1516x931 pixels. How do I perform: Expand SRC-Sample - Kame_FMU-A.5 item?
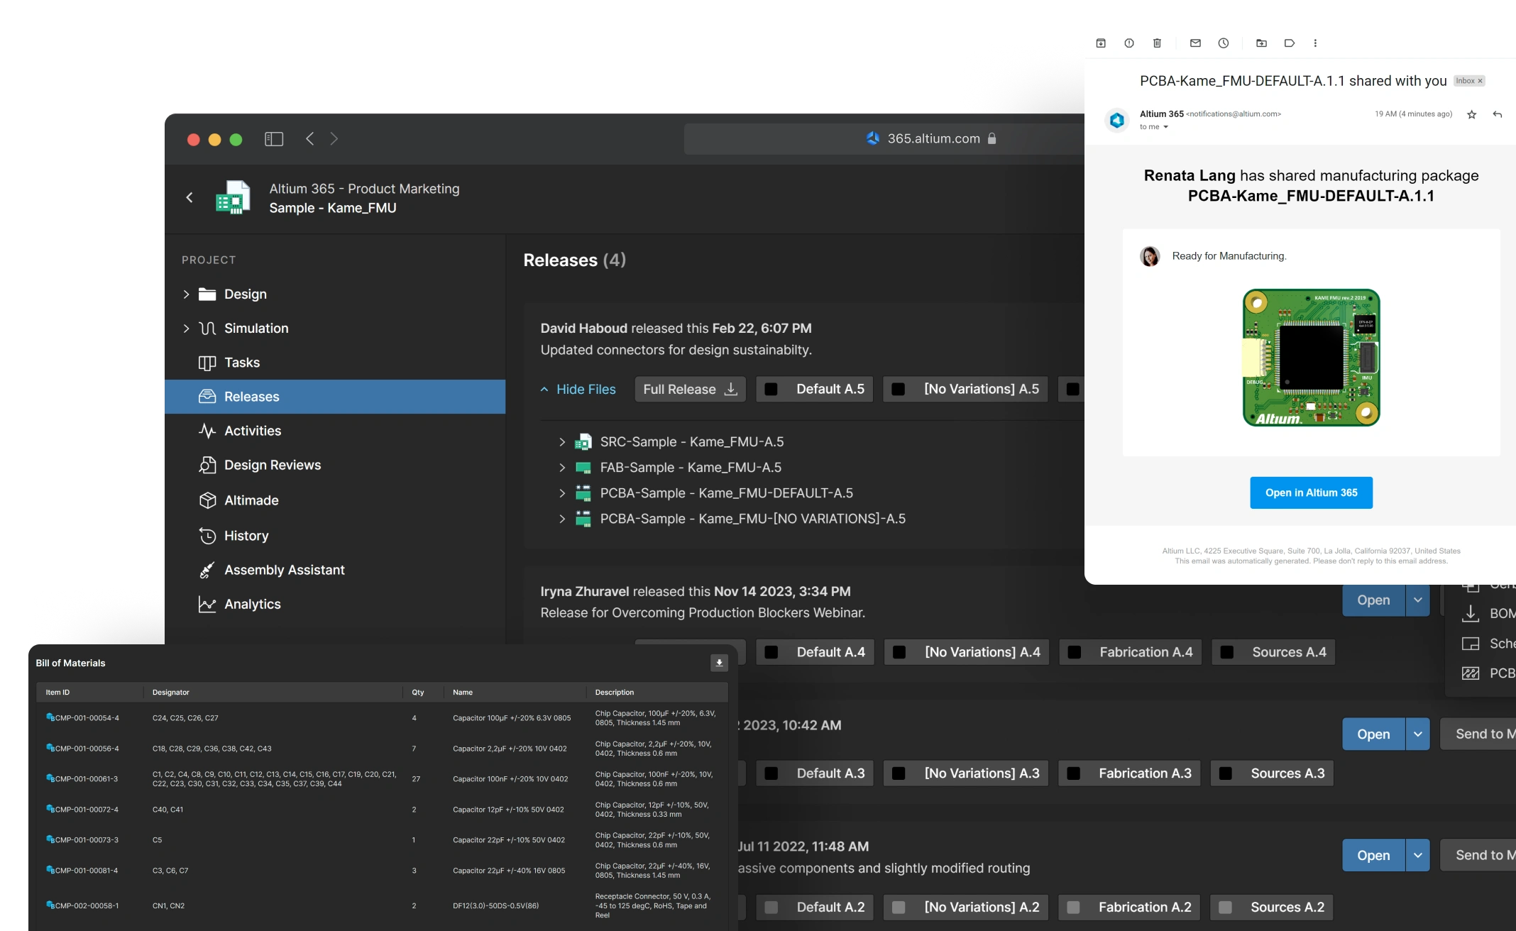click(562, 442)
